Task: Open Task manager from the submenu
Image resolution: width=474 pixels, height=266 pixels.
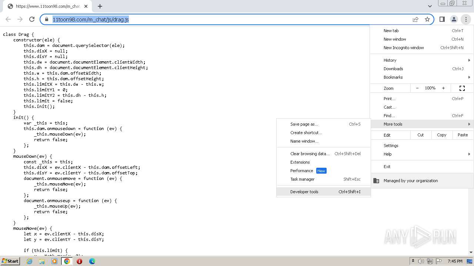Action: pyautogui.click(x=323, y=179)
